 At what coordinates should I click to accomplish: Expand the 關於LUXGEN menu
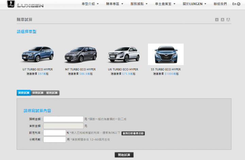click(195, 4)
